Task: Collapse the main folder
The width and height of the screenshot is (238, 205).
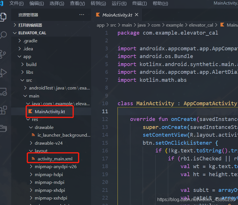Action: click(x=51, y=96)
